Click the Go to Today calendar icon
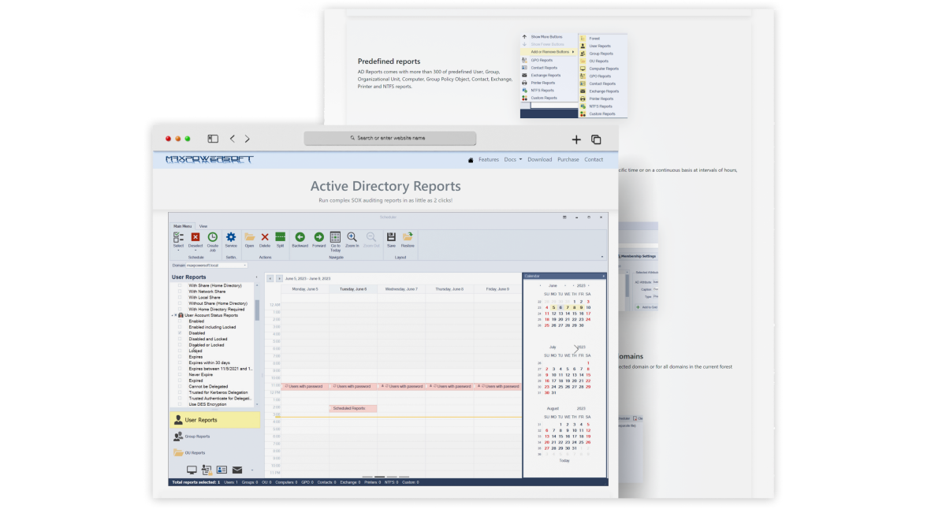The height and width of the screenshot is (509, 946). click(335, 237)
